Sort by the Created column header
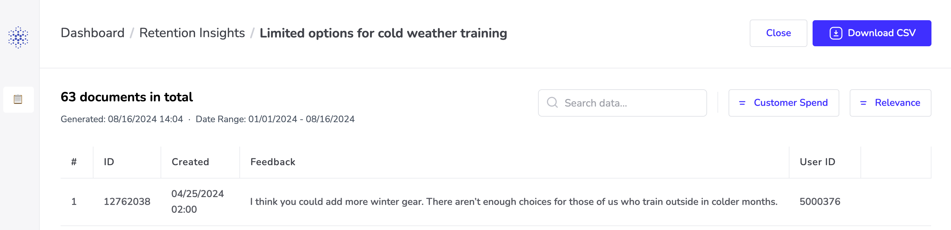 [190, 162]
